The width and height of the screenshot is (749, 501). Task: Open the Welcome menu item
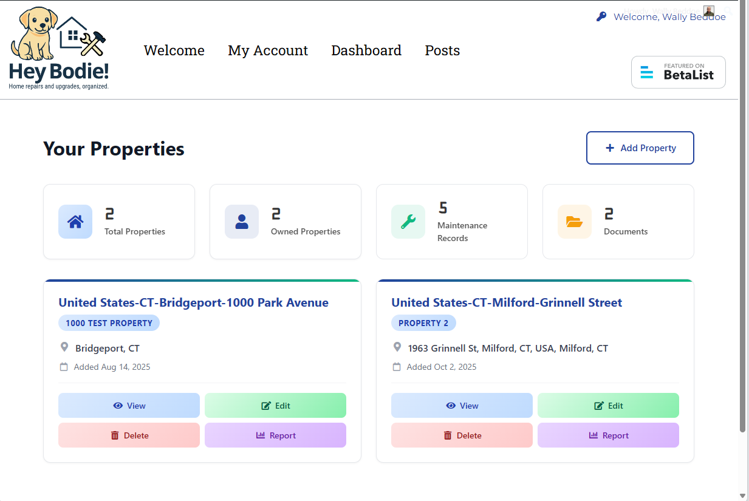point(174,50)
